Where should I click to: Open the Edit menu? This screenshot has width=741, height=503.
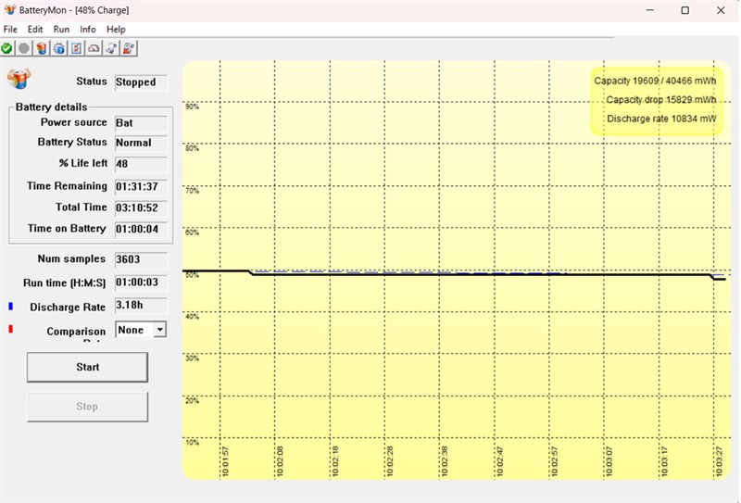coord(35,30)
